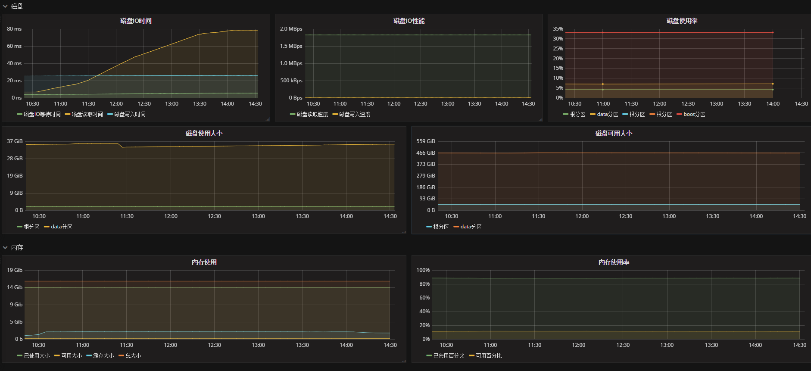Collapse the 磁盘 row with its chevron
The height and width of the screenshot is (371, 811).
(x=5, y=6)
